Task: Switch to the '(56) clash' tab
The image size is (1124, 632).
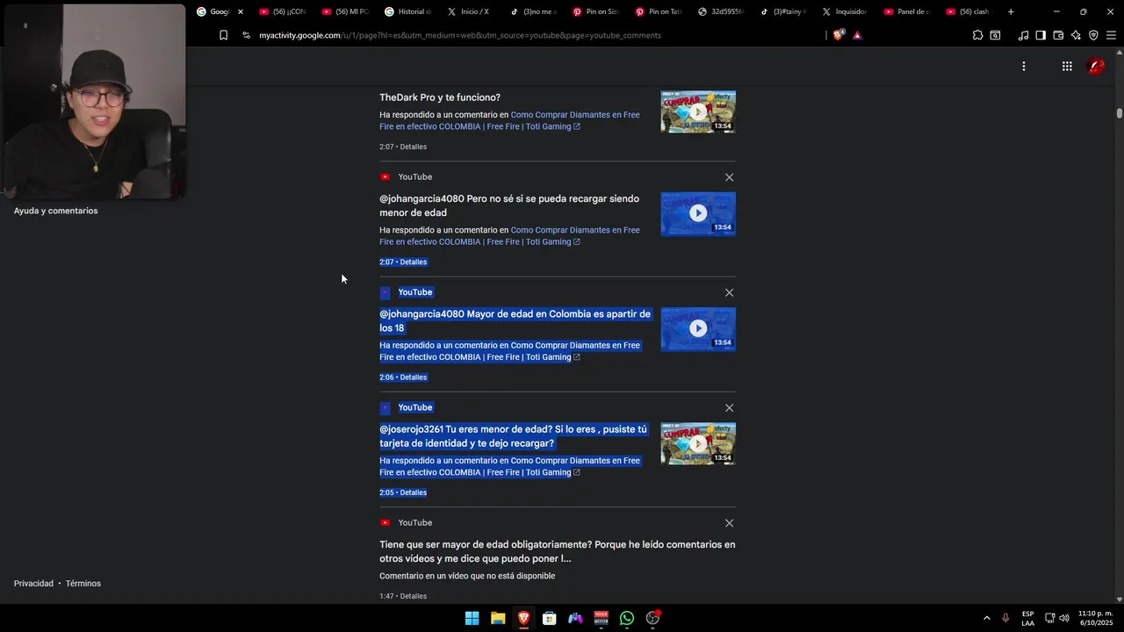Action: [x=970, y=11]
